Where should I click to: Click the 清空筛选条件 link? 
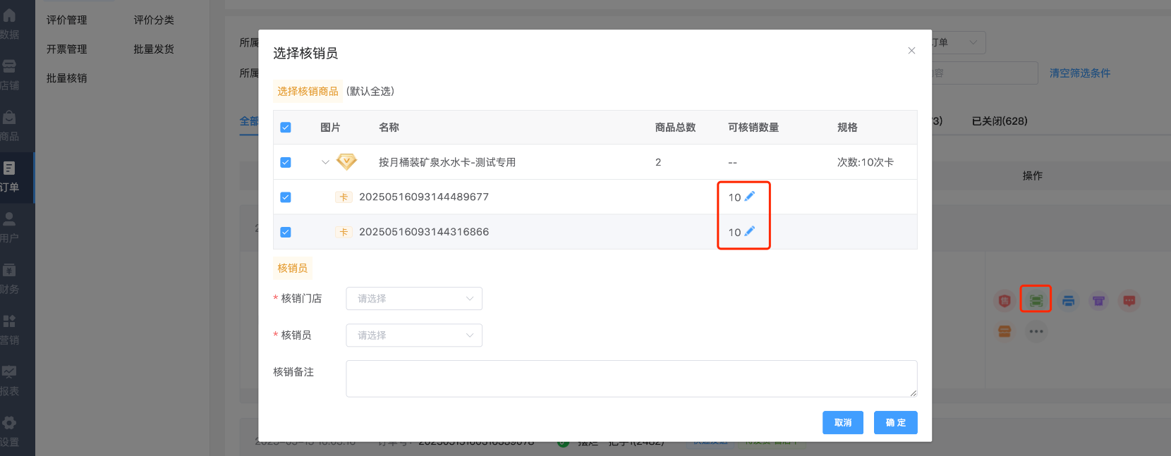[1080, 73]
